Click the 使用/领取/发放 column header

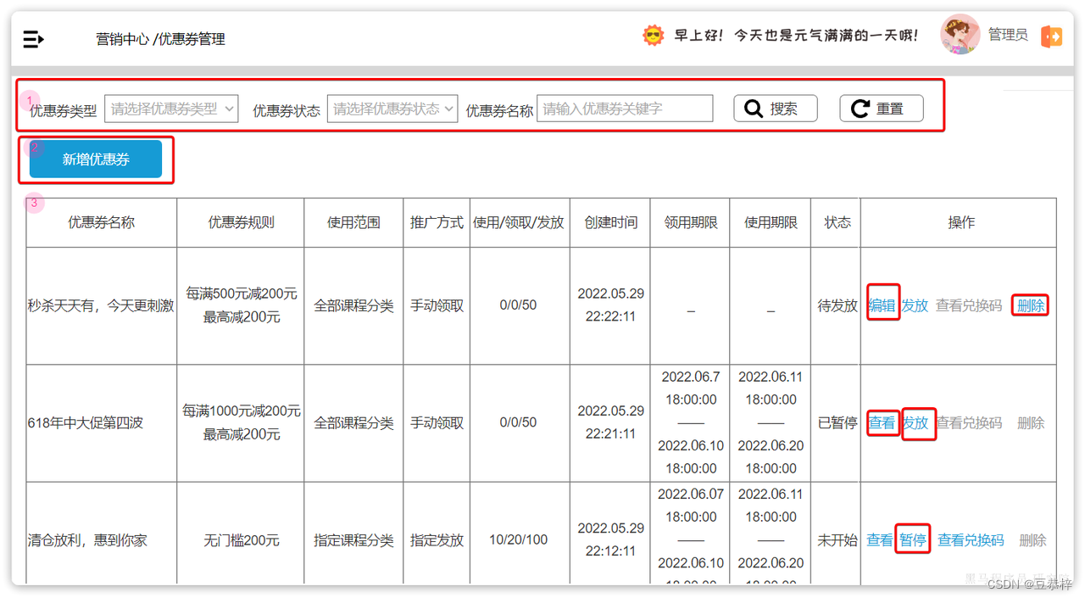[519, 222]
